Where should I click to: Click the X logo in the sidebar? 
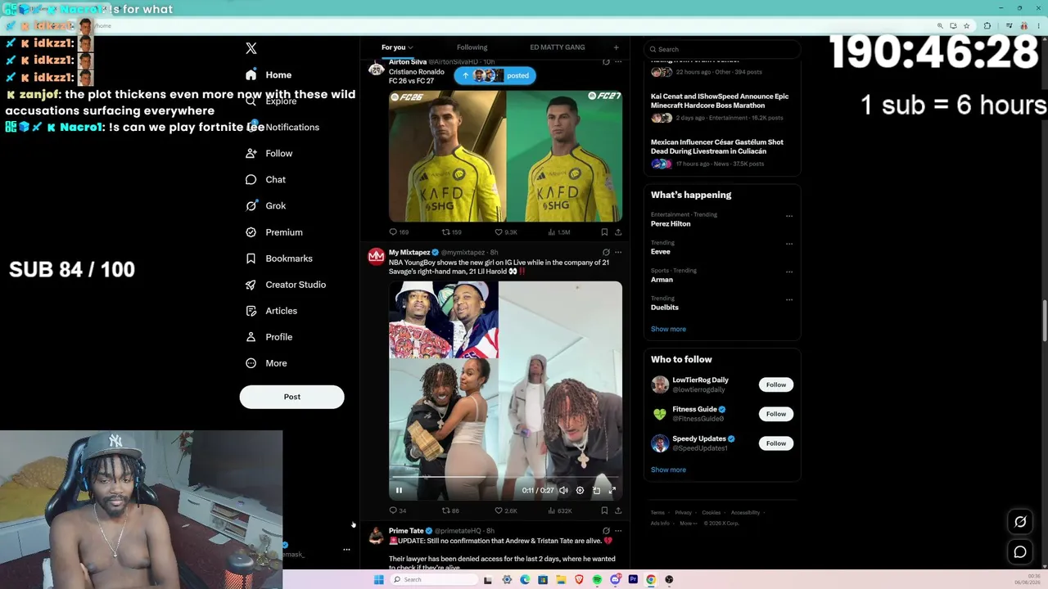pos(251,48)
